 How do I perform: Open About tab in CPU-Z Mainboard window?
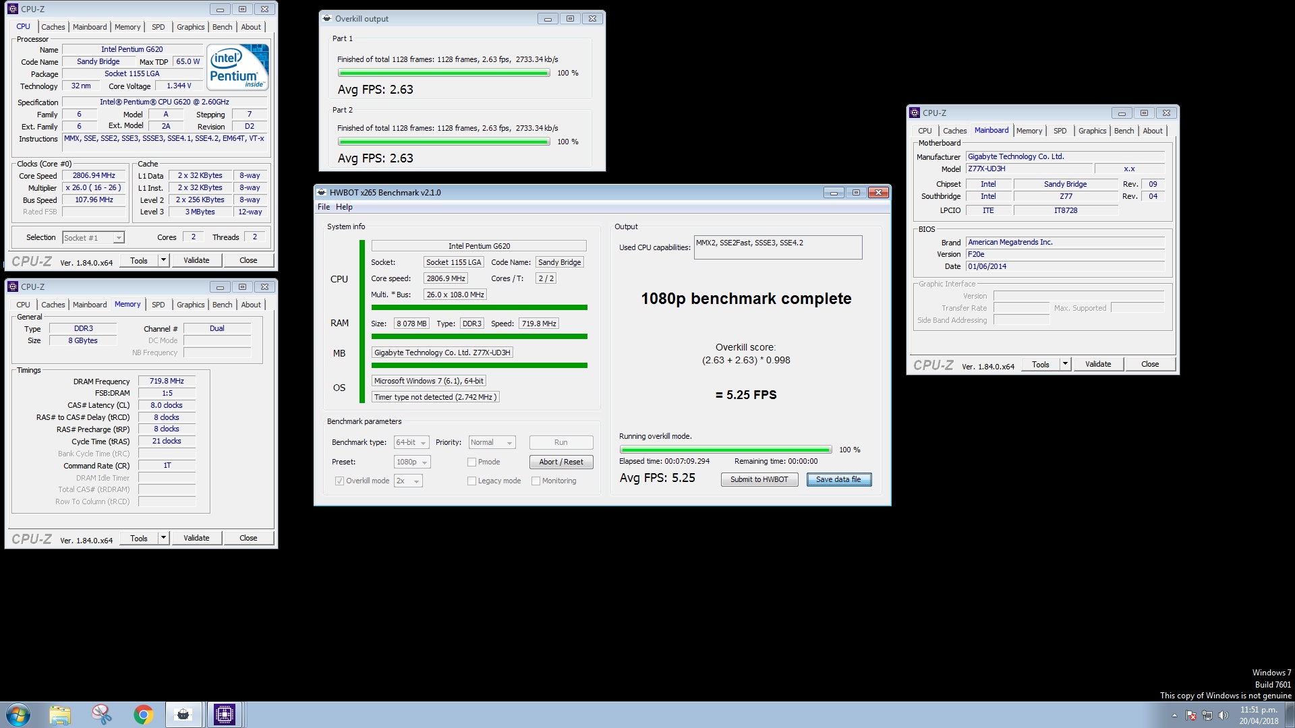(x=1153, y=131)
